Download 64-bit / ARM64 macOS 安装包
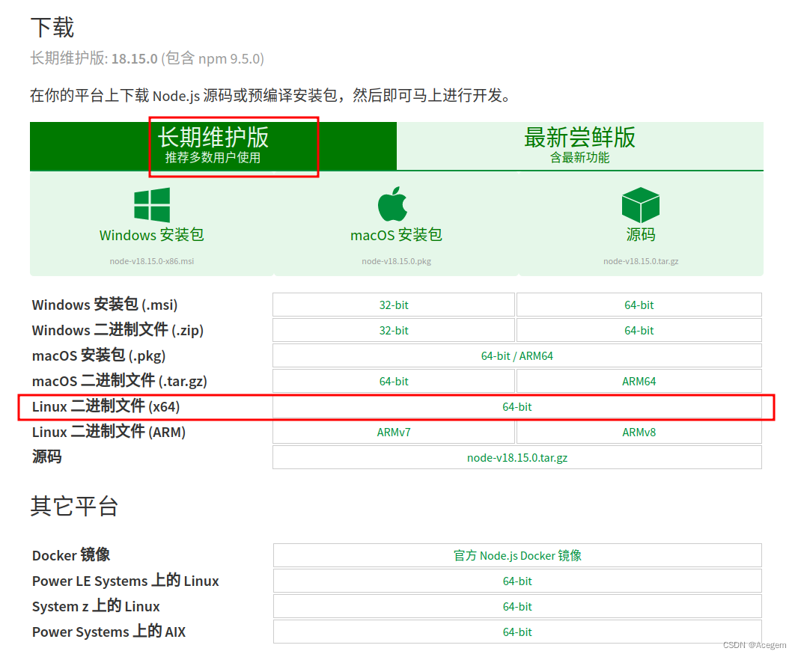Screen dimensions: 798x657 point(517,355)
